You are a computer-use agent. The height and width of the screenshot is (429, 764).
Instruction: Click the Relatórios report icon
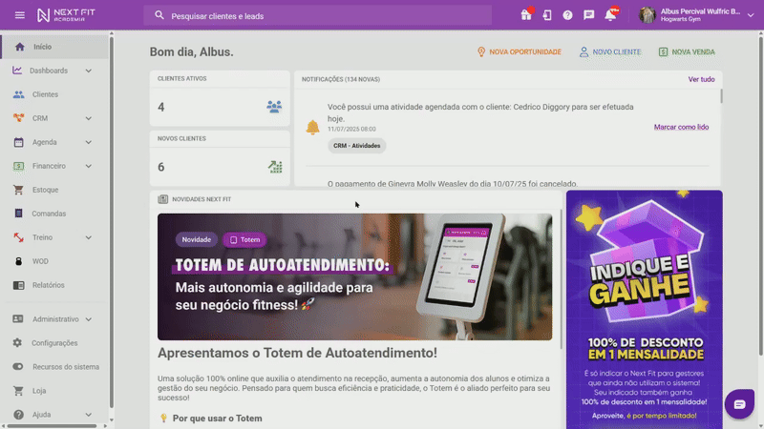(x=18, y=285)
